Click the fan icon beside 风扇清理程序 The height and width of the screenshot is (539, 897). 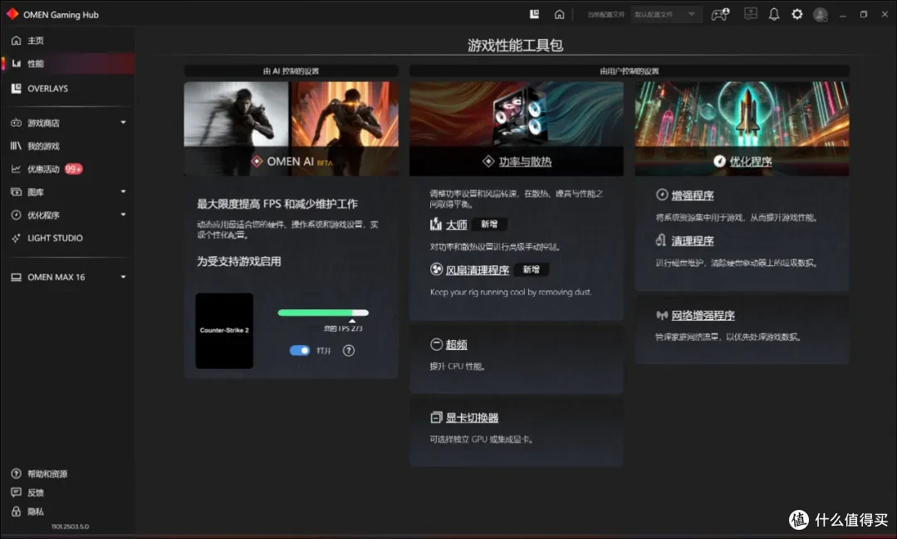point(437,269)
